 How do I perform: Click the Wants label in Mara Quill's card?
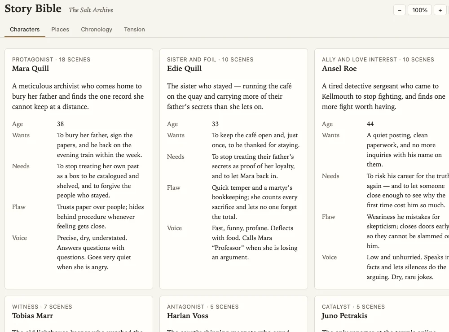click(x=21, y=135)
